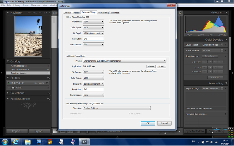The height and width of the screenshot is (146, 234).
Task: Open File Format dropdown under Edit in Photoshop
Action: [93, 22]
